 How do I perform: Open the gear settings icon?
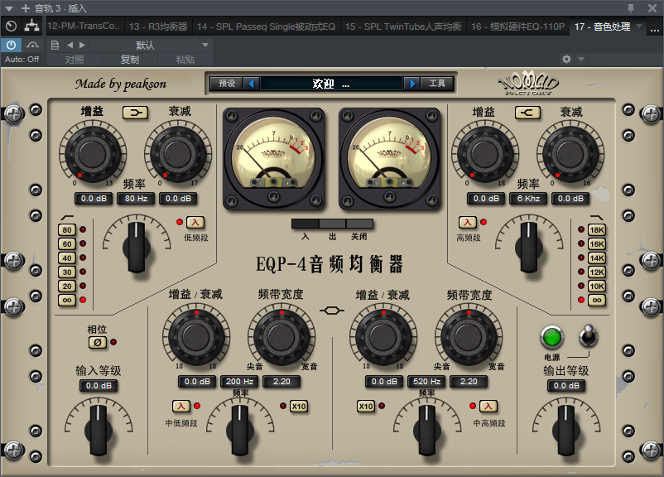pos(566,59)
